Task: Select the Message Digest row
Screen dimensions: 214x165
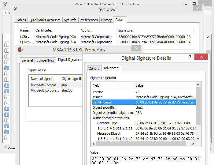Action: (144, 133)
